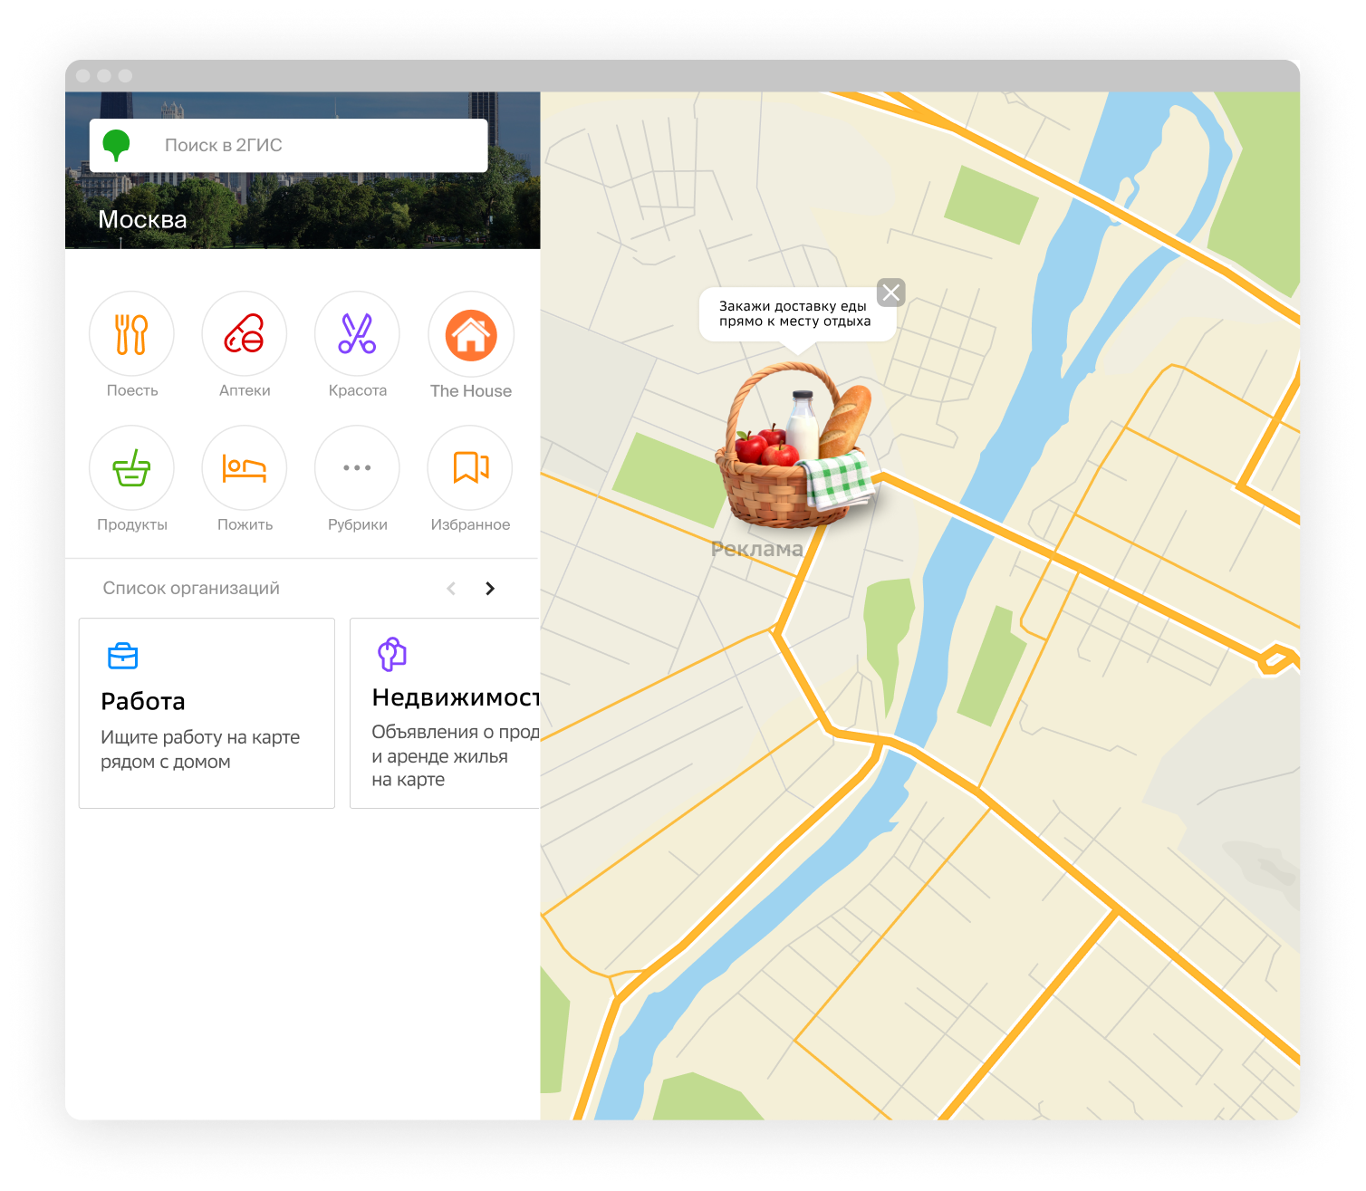This screenshot has height=1191, width=1366.
Task: Close the food delivery ad tooltip
Action: [891, 293]
